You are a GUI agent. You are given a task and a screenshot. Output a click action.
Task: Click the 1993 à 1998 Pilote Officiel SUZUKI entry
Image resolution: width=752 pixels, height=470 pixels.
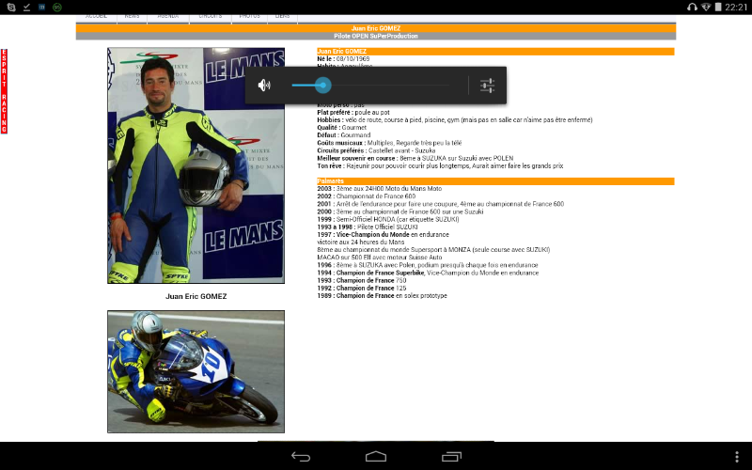[x=368, y=227]
